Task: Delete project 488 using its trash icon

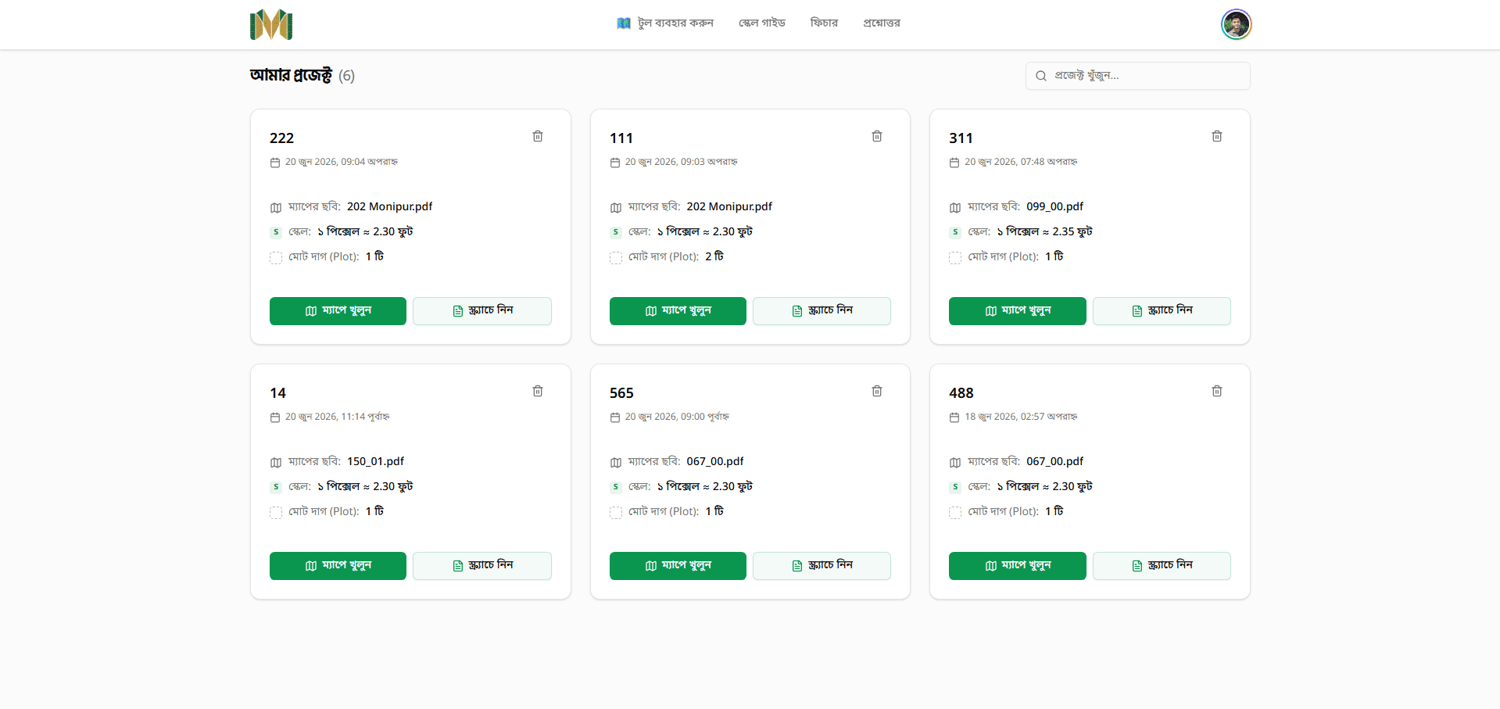Action: pos(1217,391)
